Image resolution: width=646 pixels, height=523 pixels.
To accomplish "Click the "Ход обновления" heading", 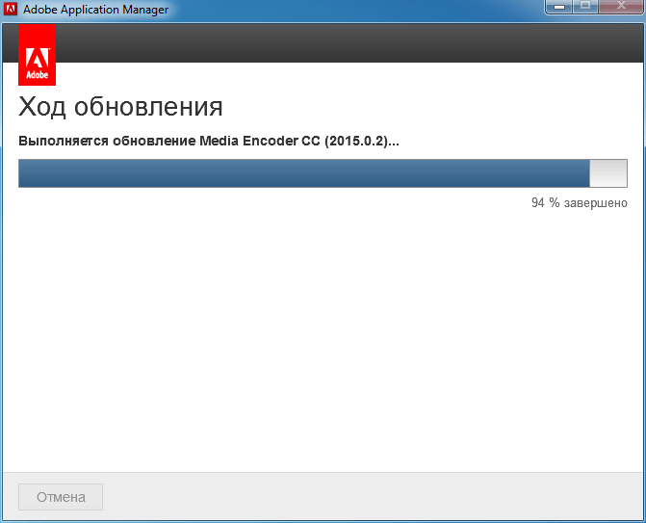I will (120, 107).
